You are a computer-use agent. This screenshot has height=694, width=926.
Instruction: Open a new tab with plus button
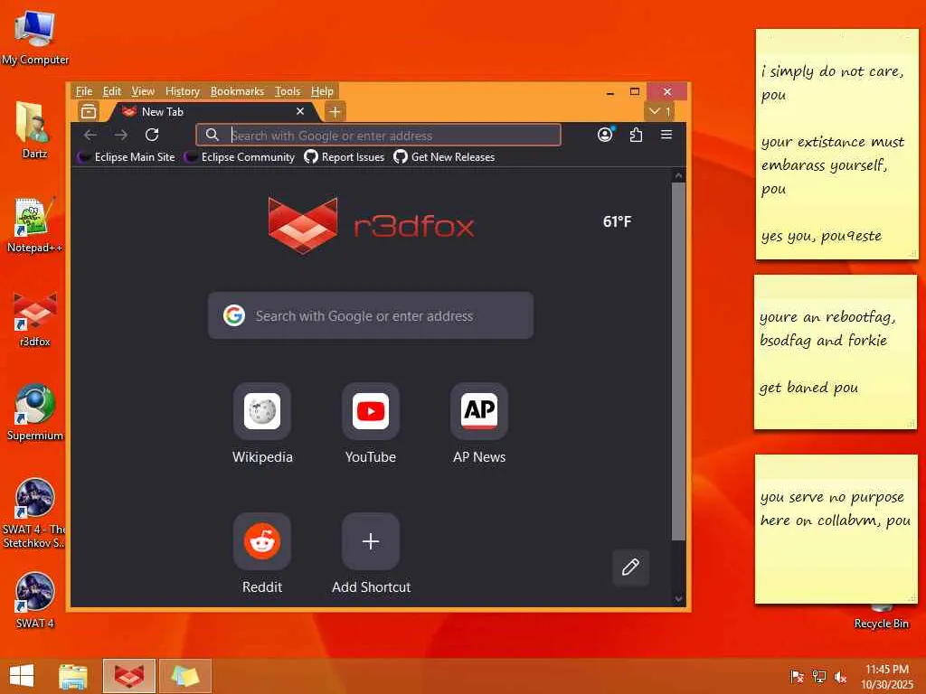[x=335, y=111]
